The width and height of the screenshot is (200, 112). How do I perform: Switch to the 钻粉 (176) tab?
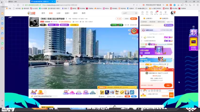point(170,22)
